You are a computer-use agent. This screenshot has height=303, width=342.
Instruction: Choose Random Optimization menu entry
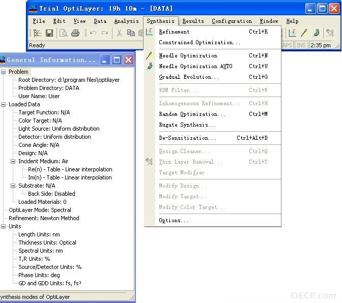click(x=213, y=114)
